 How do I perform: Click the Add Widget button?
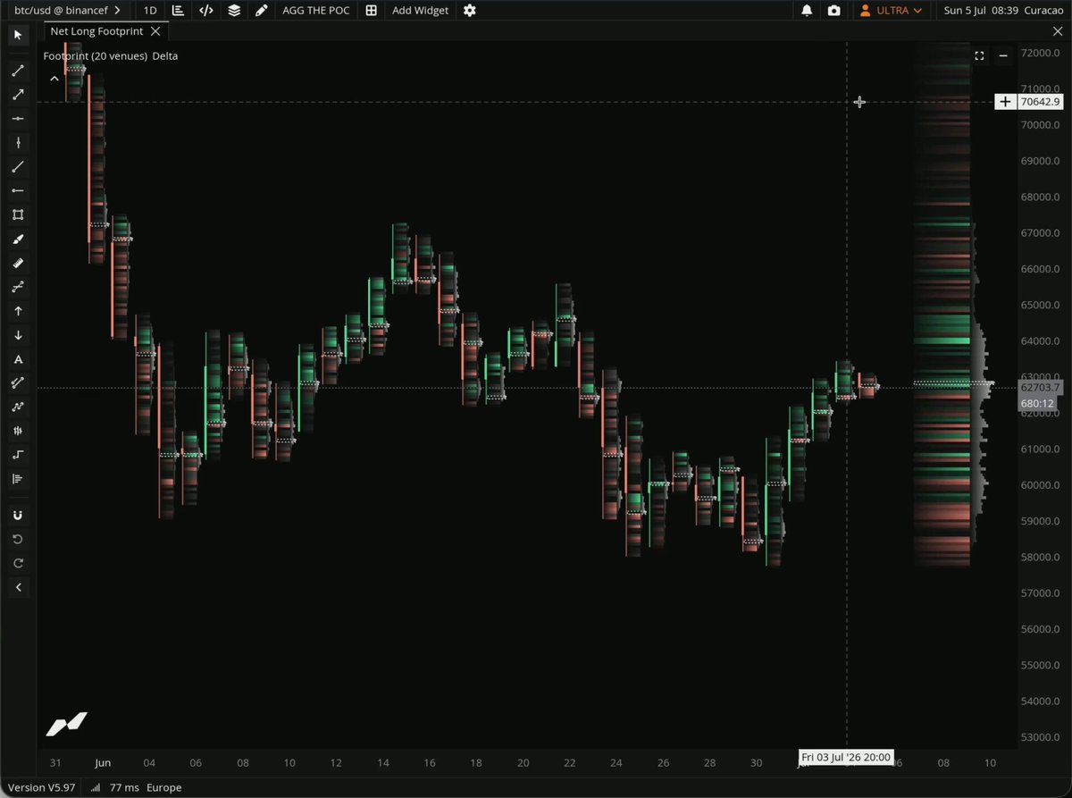click(x=420, y=11)
